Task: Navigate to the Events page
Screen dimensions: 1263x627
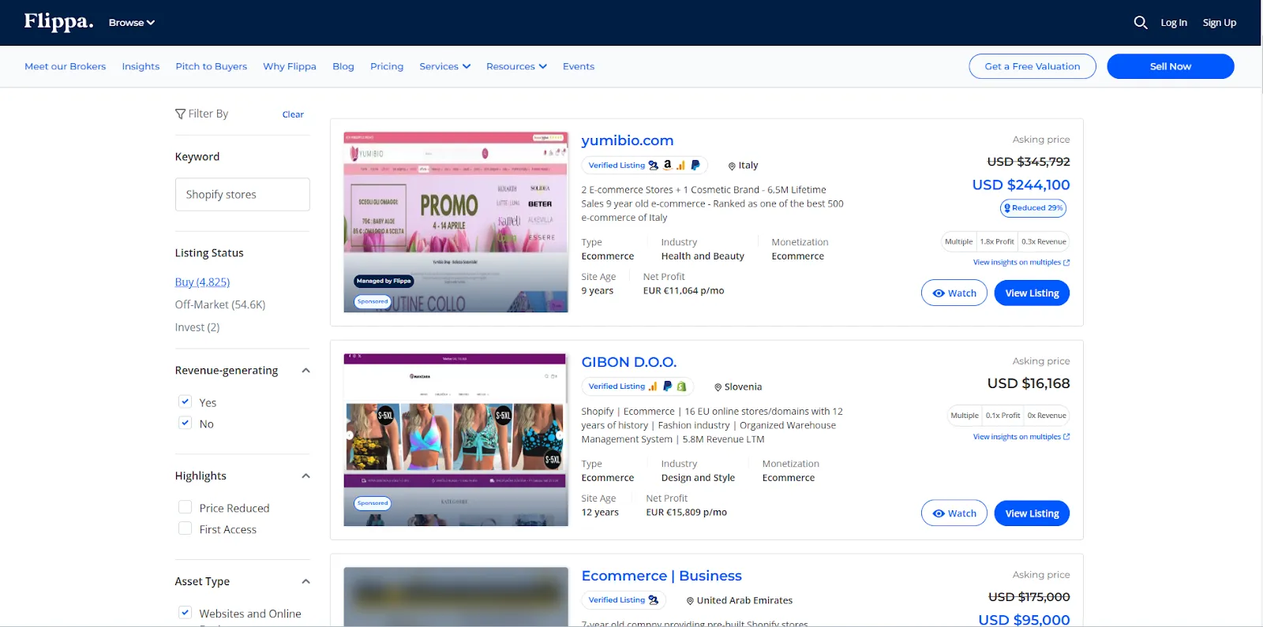Action: [x=579, y=66]
